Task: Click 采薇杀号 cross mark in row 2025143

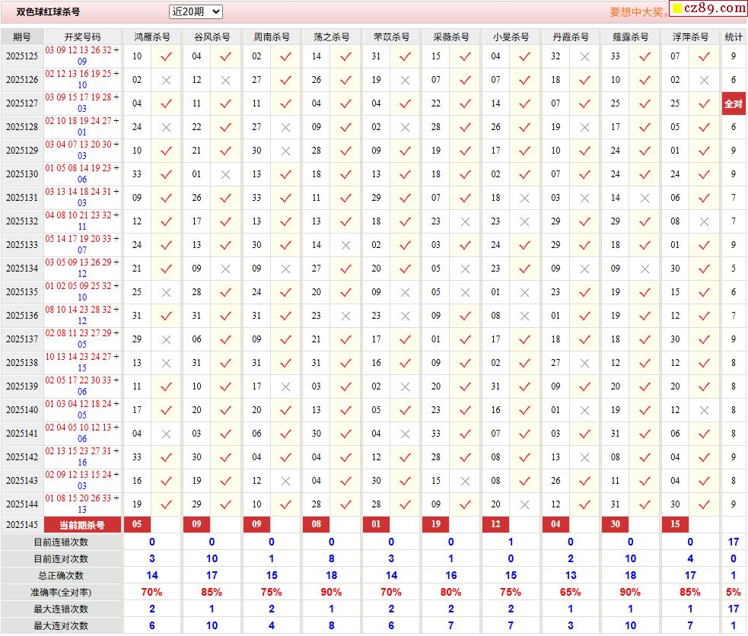Action: (x=465, y=481)
